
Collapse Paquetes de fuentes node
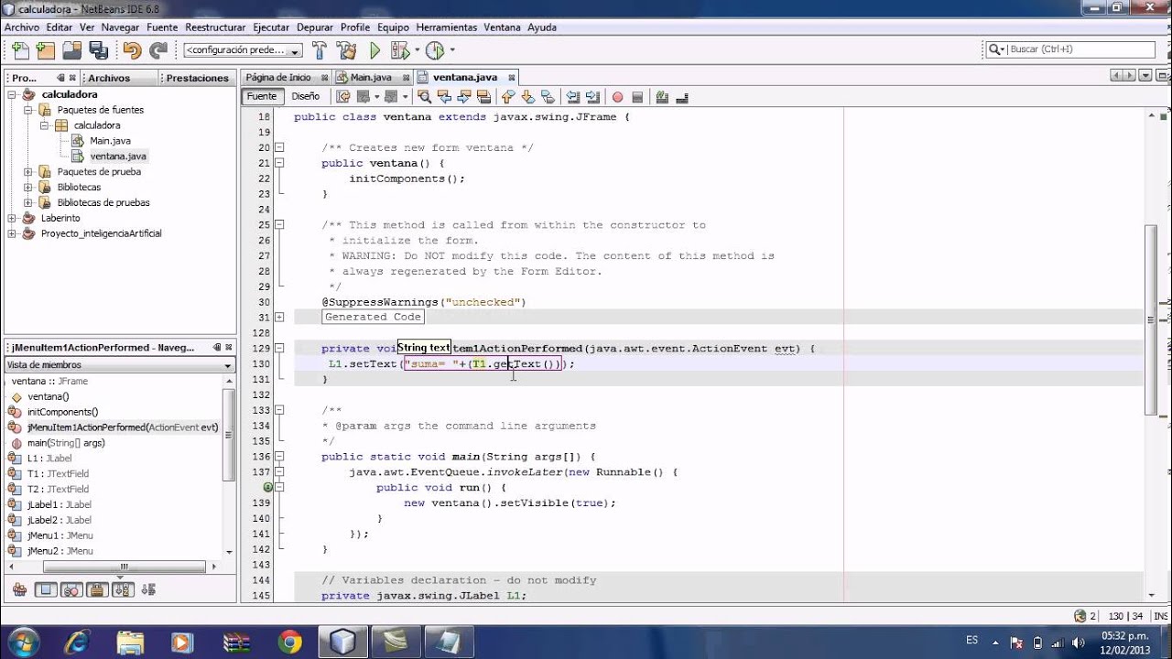(28, 110)
